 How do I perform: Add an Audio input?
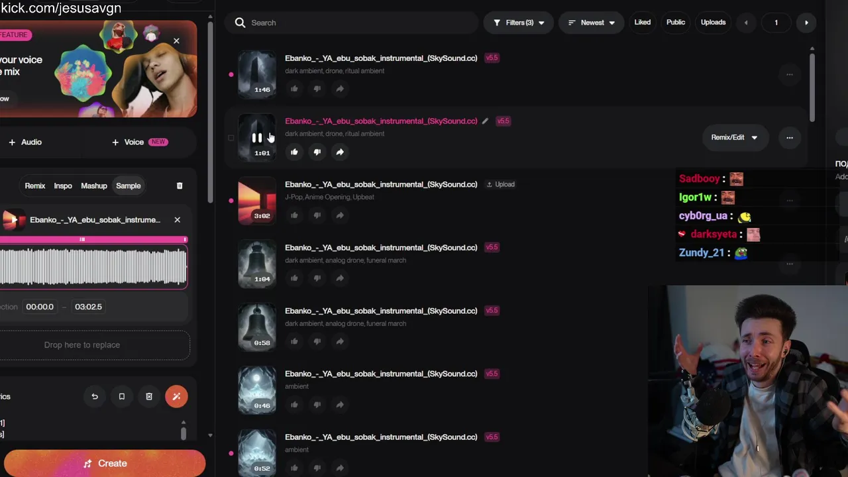[25, 142]
